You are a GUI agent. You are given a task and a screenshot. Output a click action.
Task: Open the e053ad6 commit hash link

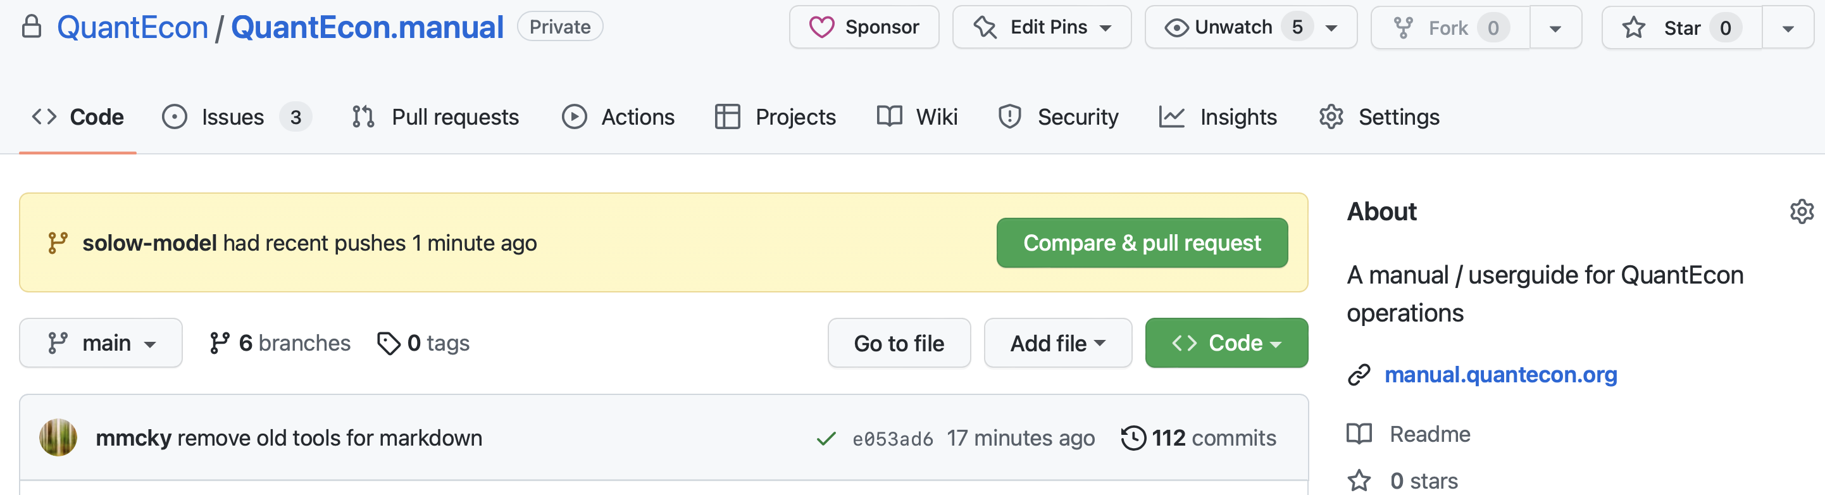pos(892,439)
